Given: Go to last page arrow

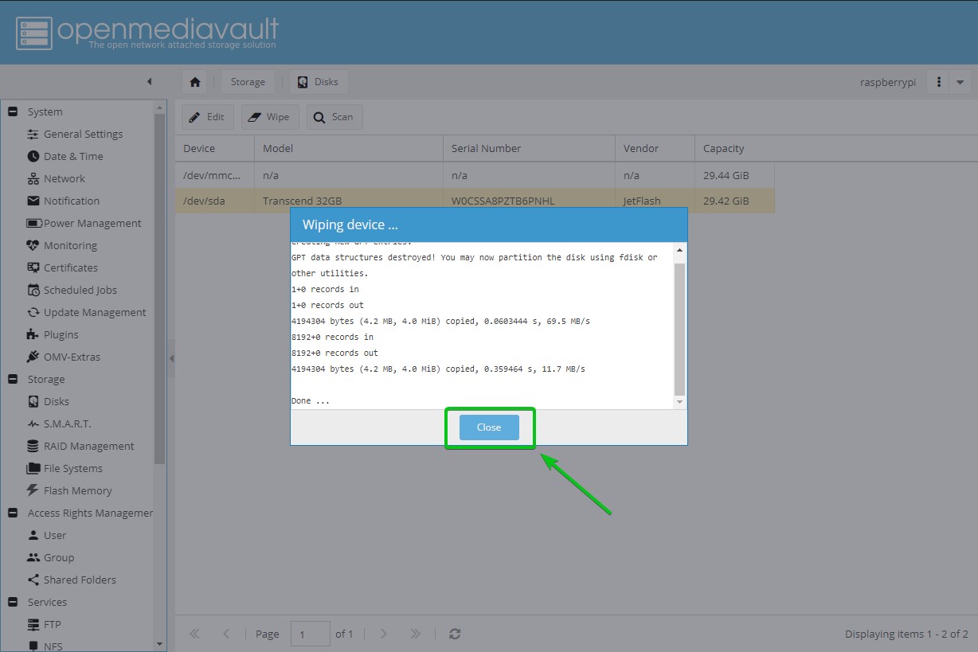Looking at the screenshot, I should click(415, 634).
